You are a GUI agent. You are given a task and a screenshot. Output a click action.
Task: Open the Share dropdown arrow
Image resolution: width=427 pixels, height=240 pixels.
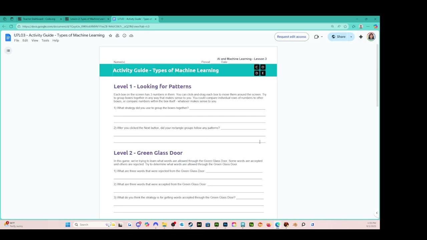(x=351, y=37)
